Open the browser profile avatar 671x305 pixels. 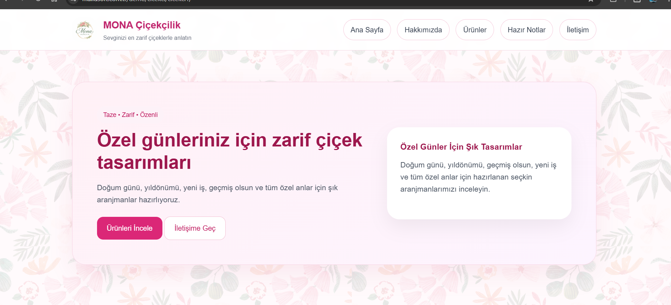coord(653,1)
